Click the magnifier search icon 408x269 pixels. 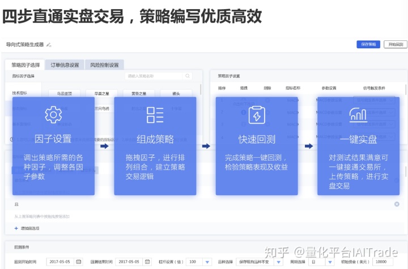[x=188, y=76]
